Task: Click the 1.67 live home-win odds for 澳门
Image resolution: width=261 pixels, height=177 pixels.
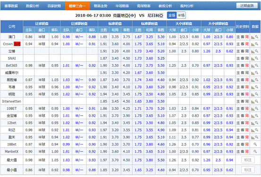Action: pyautogui.click(x=138, y=37)
